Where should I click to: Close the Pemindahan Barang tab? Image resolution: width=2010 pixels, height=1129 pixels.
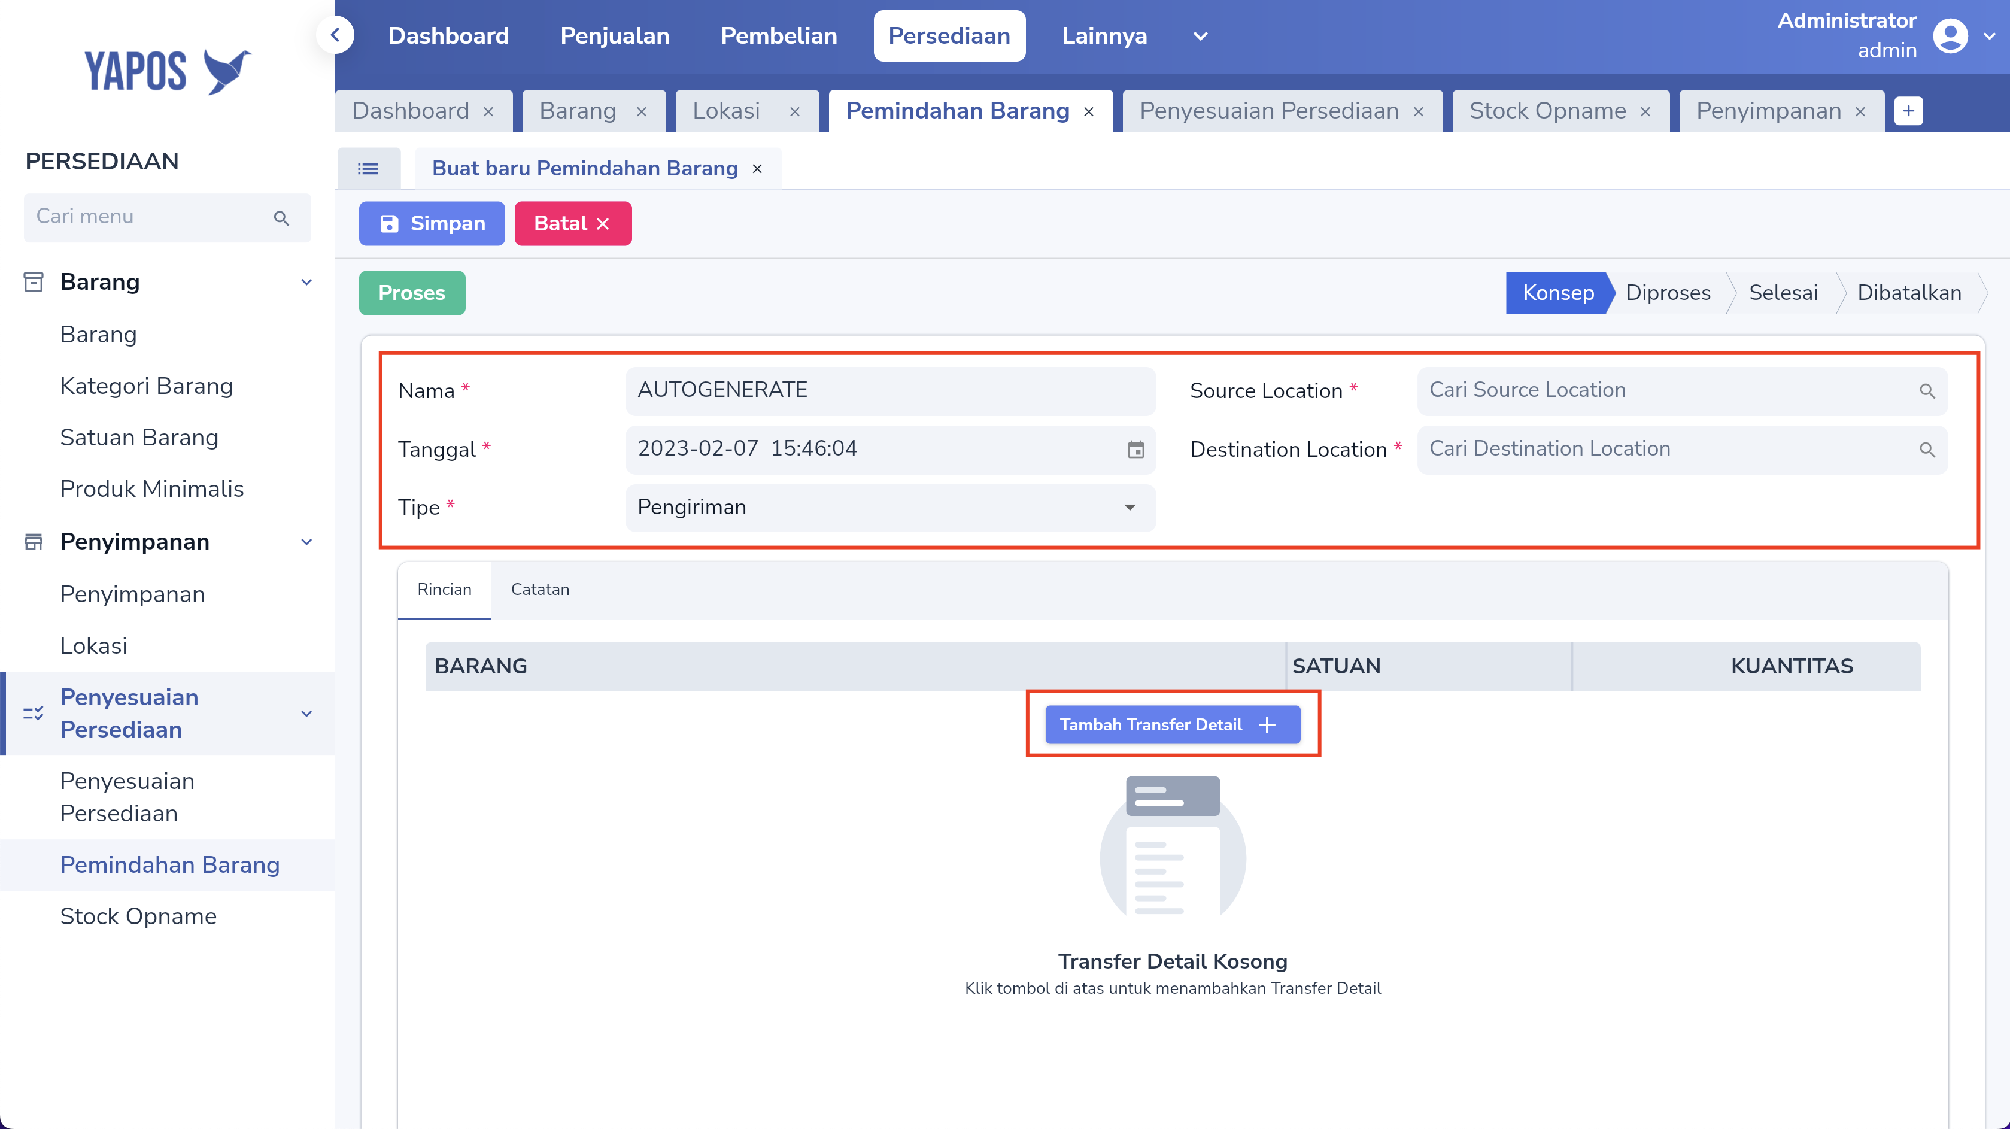coord(1088,111)
